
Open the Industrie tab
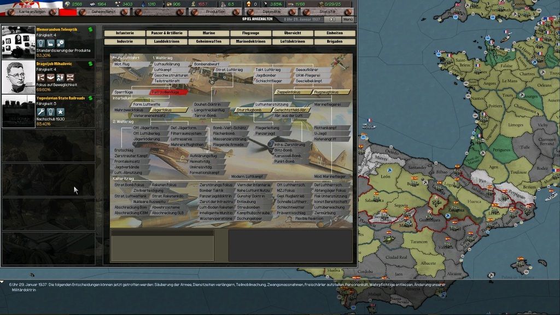[125, 42]
